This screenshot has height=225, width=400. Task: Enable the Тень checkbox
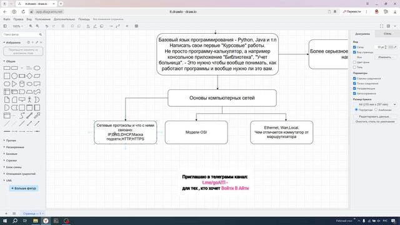click(354, 67)
